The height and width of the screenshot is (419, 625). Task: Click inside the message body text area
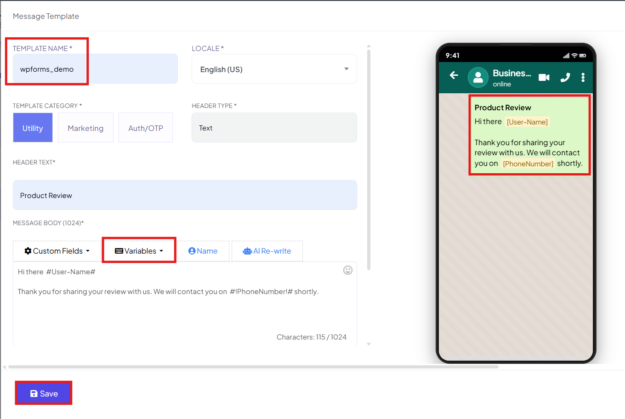point(185,304)
